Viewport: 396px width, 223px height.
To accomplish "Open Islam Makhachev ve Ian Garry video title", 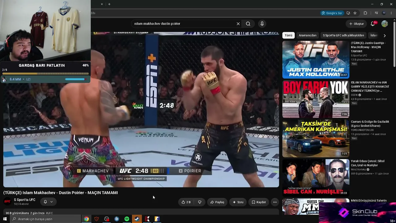I will [370, 87].
